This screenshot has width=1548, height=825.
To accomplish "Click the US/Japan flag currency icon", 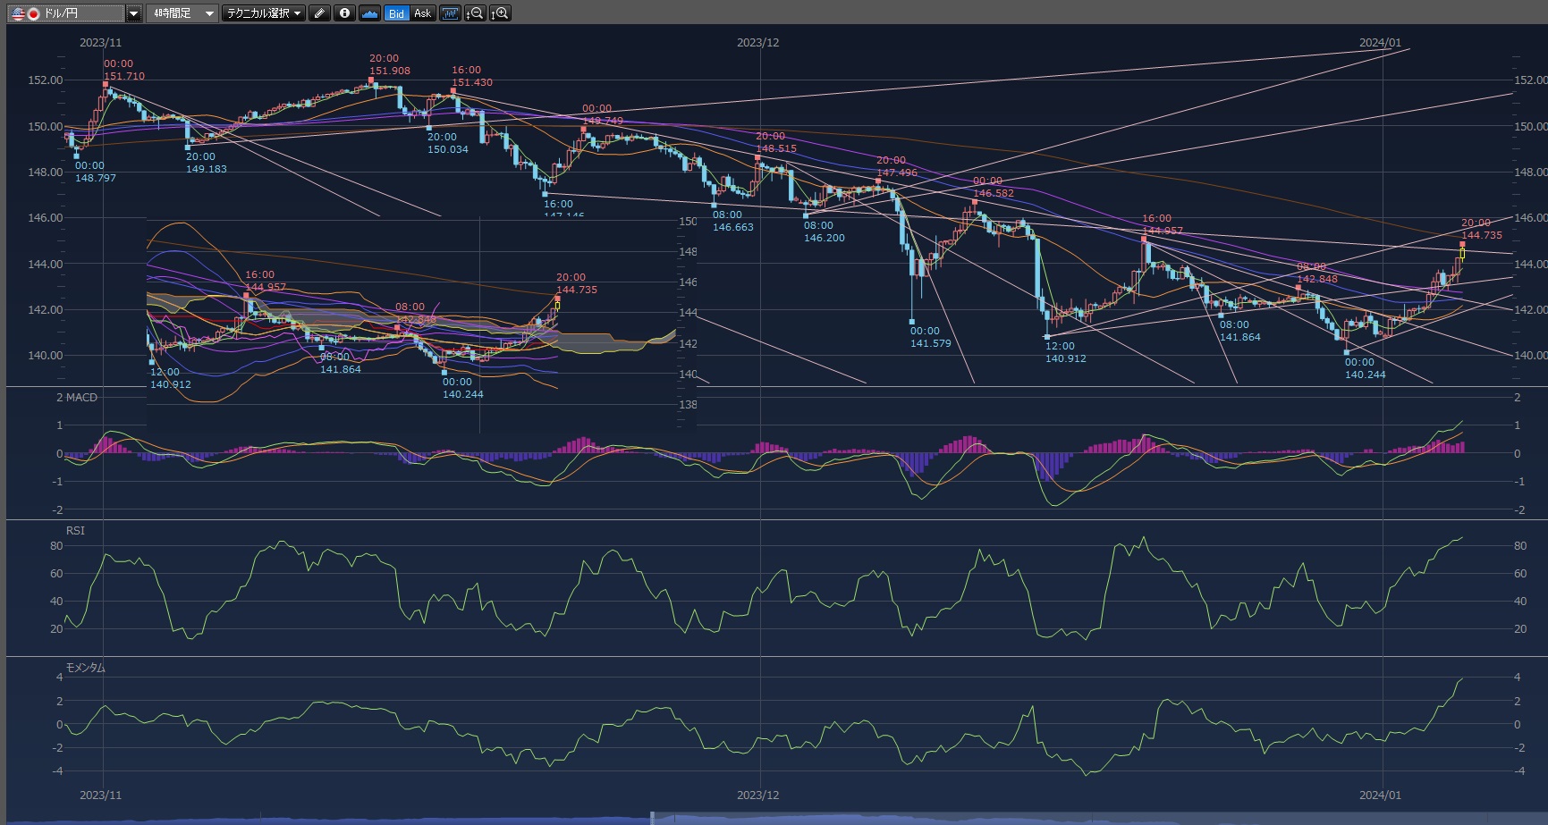I will click(x=25, y=13).
